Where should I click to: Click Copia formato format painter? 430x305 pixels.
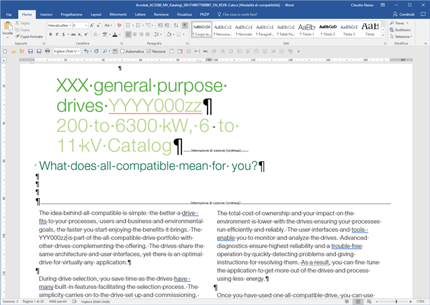tap(30, 36)
